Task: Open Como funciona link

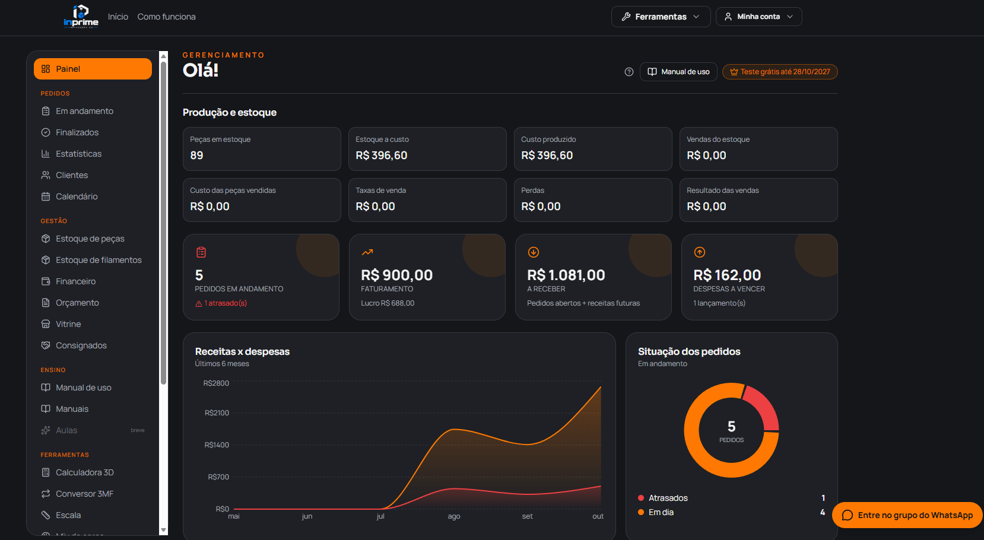Action: coord(166,17)
